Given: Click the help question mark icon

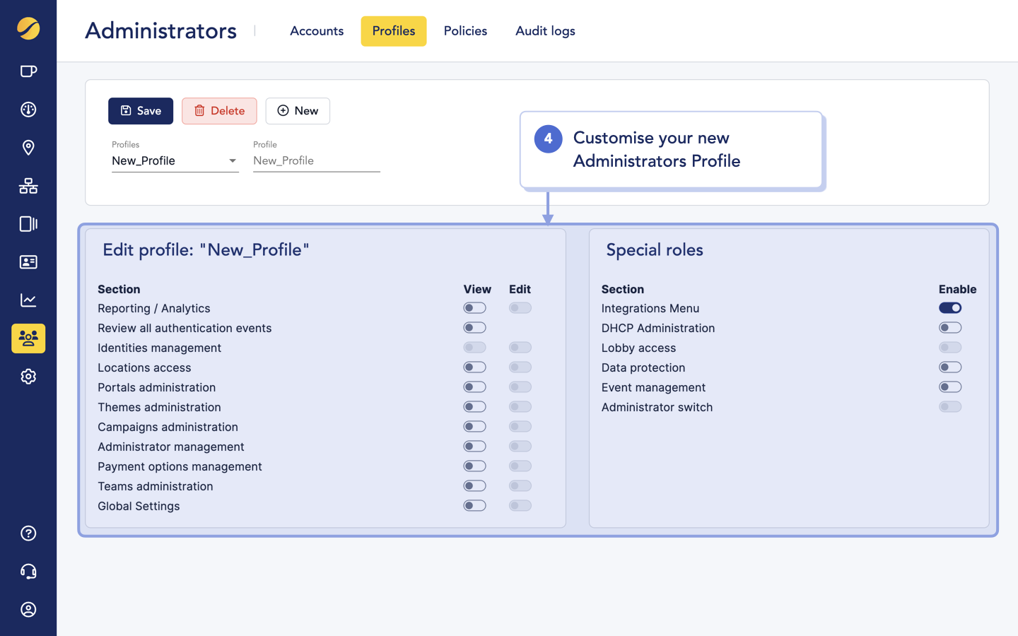Looking at the screenshot, I should 28,533.
